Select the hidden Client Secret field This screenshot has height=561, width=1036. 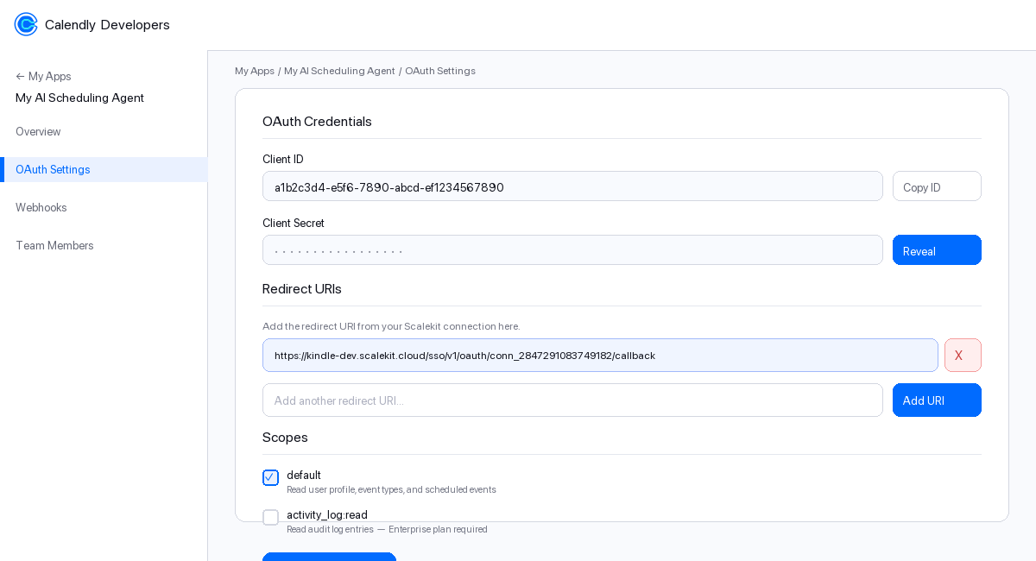[572, 249]
